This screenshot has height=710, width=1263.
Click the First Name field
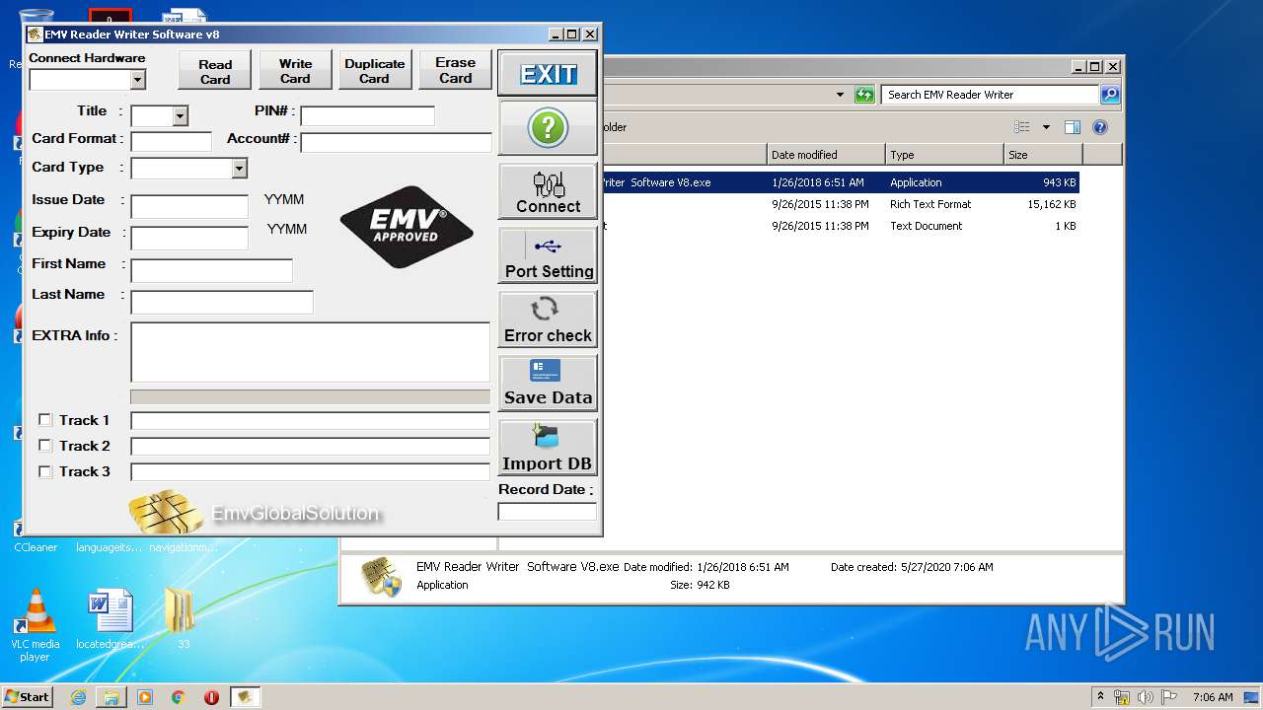(x=212, y=270)
